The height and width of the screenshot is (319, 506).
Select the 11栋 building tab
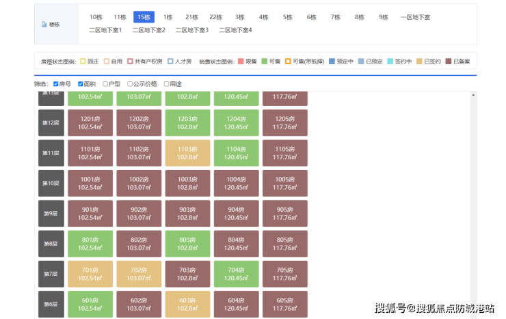(120, 17)
